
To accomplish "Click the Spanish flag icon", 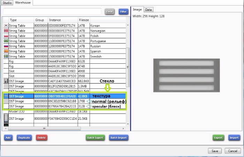I will pos(6,51).
